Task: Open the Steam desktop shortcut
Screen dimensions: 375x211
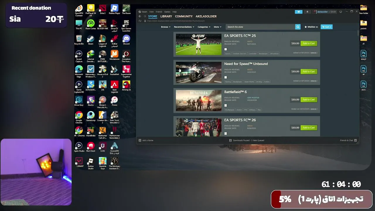Action: [x=91, y=40]
